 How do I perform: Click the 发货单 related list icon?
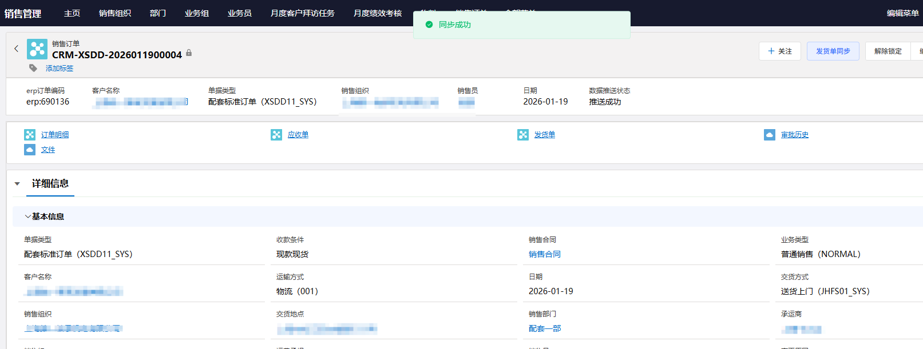coord(523,135)
